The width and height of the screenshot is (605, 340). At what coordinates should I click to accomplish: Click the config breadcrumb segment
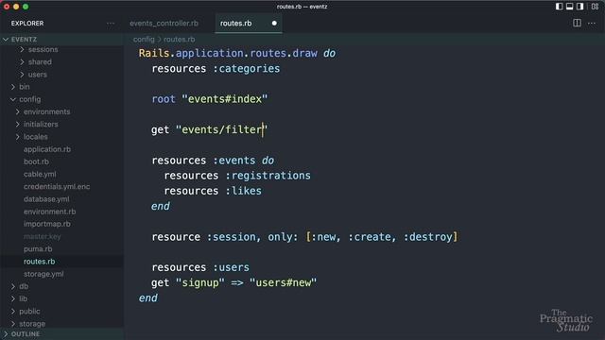tap(144, 40)
